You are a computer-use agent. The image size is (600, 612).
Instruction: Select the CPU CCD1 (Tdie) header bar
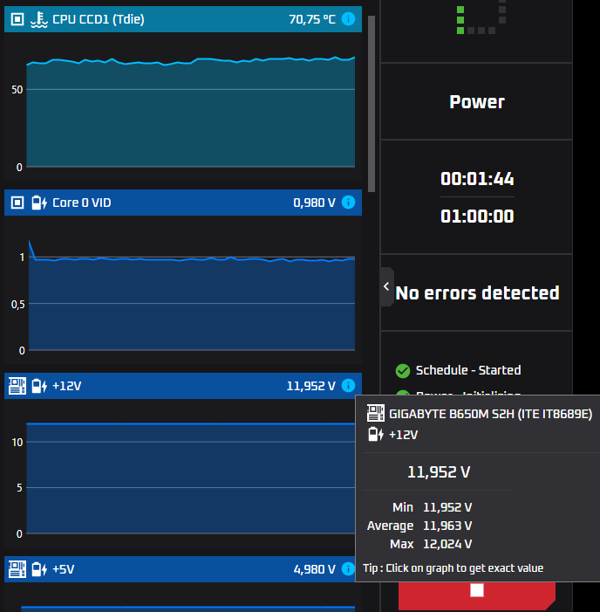pyautogui.click(x=183, y=19)
